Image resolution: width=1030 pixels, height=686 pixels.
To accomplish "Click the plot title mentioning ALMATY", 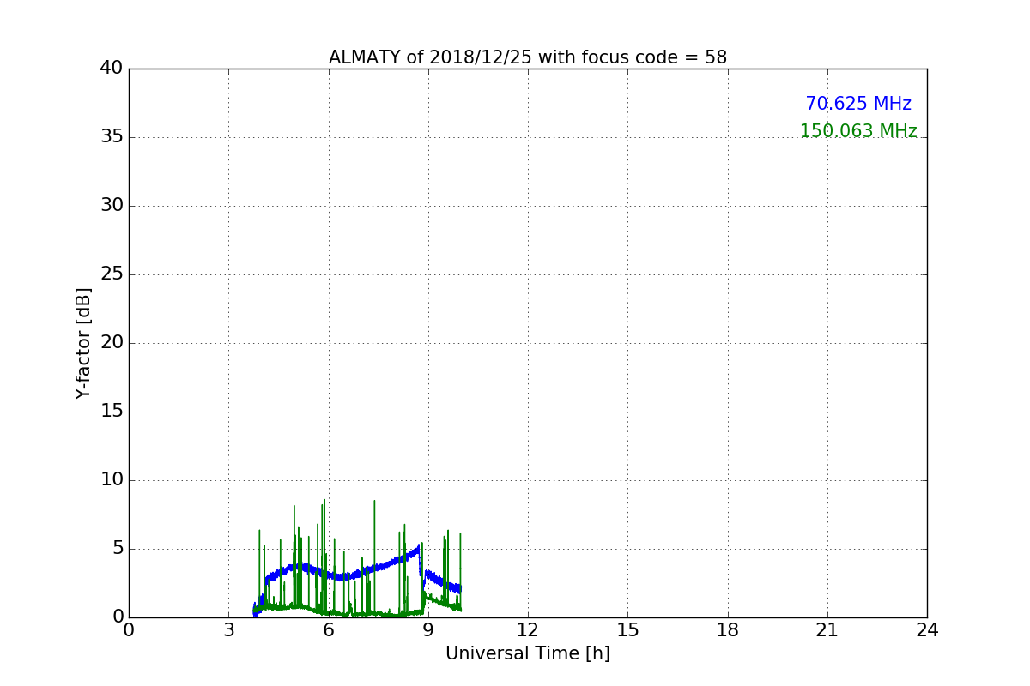I will tap(528, 57).
